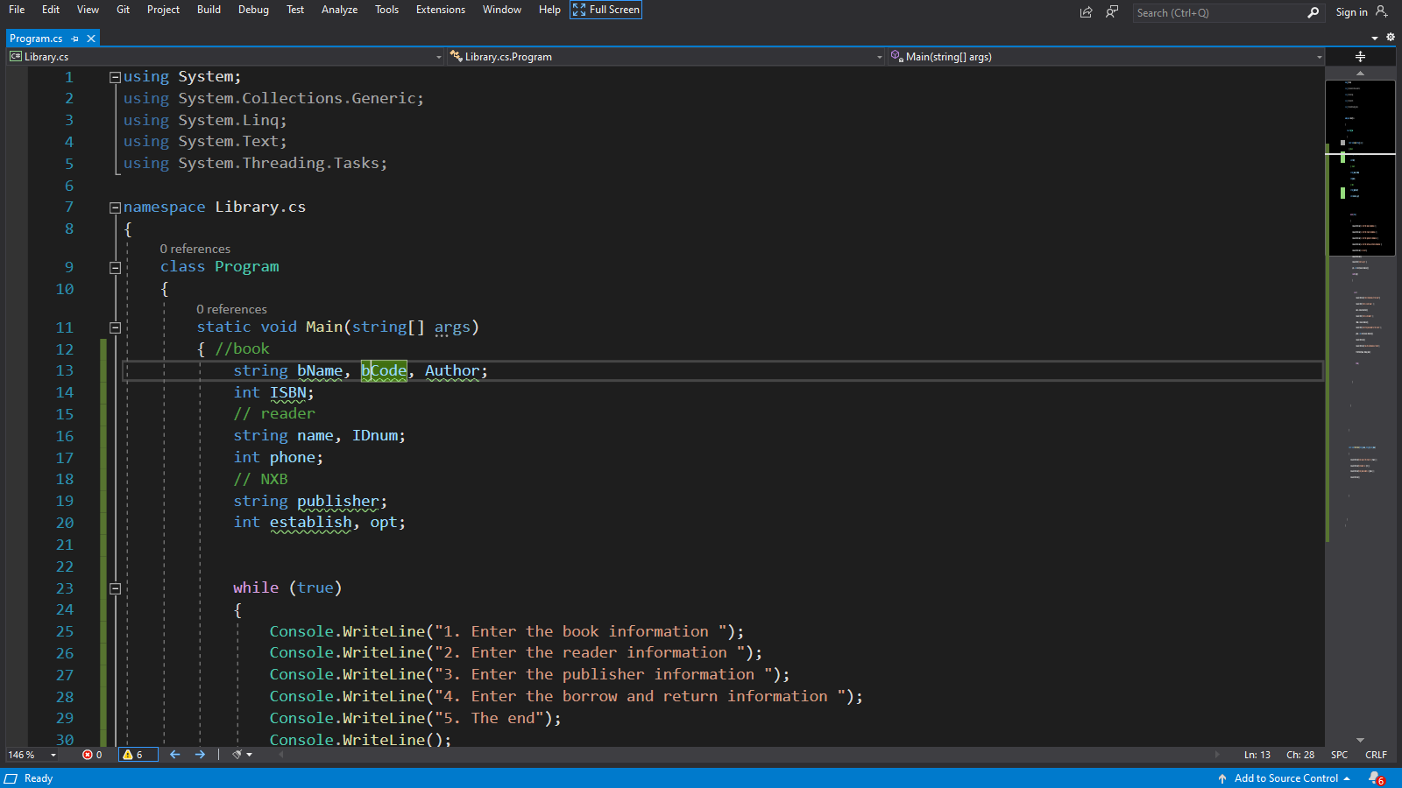Open the document window settings gear
This screenshot has height=788, width=1402.
pos(1391,38)
